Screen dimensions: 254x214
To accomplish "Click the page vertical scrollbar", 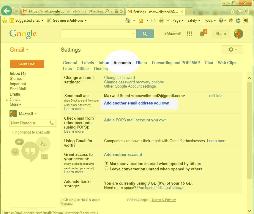I will 249,130.
